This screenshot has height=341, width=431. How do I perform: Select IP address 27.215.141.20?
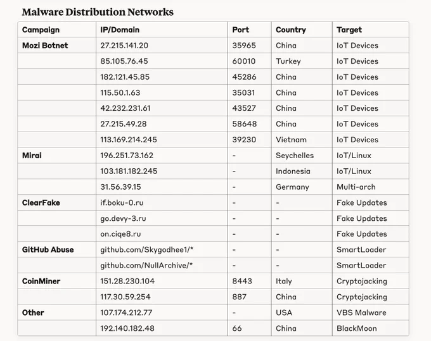point(124,46)
